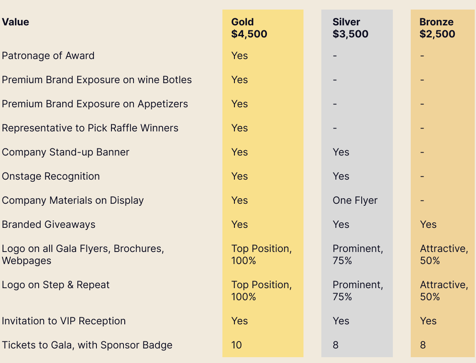The image size is (476, 363).
Task: Click Representative to Pick Raffle Winners
Action: pyautogui.click(x=90, y=128)
